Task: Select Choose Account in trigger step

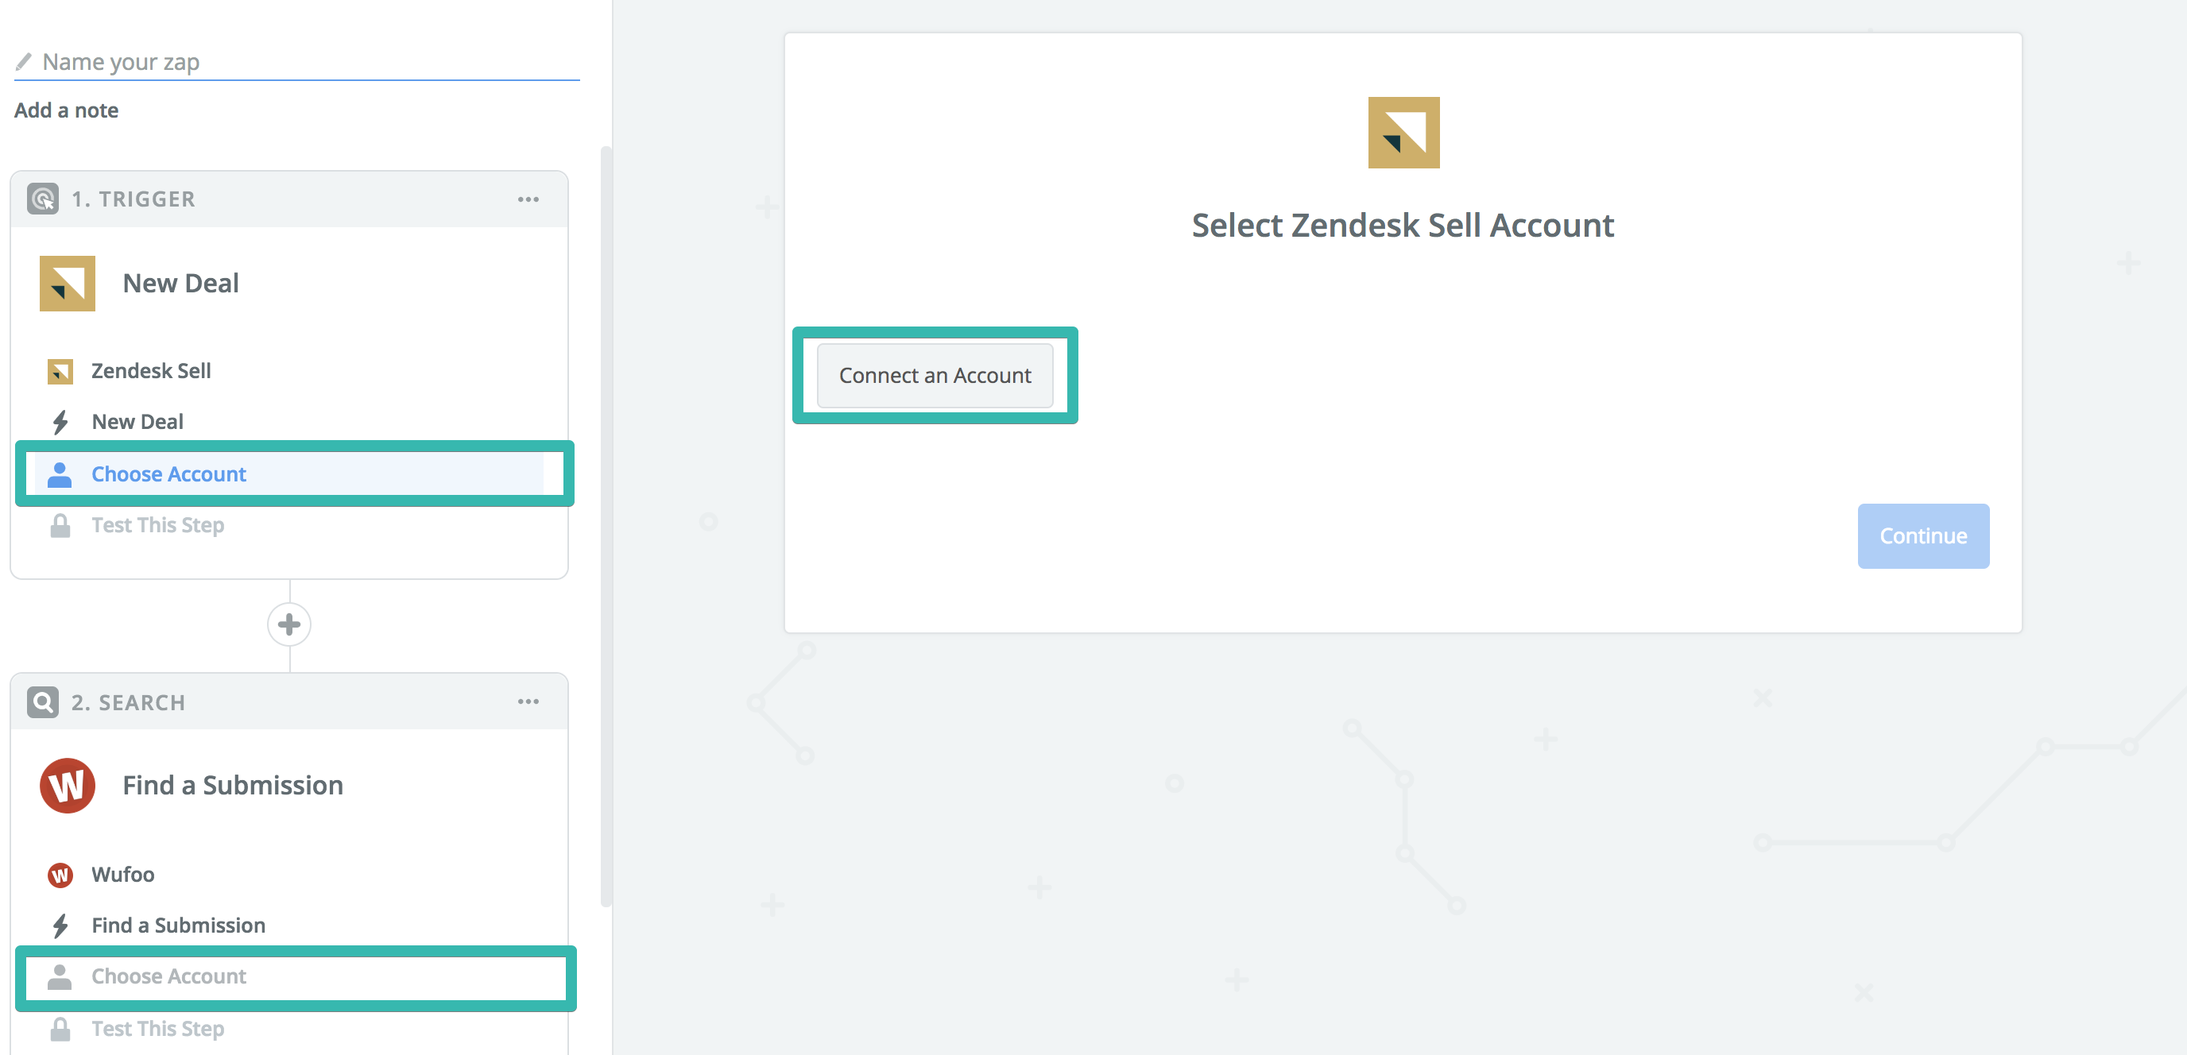Action: [169, 473]
